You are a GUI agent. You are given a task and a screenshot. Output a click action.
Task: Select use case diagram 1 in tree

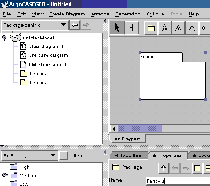click(x=50, y=55)
